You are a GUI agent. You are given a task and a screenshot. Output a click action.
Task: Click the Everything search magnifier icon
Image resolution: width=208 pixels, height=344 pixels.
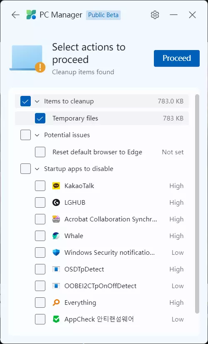point(56,303)
